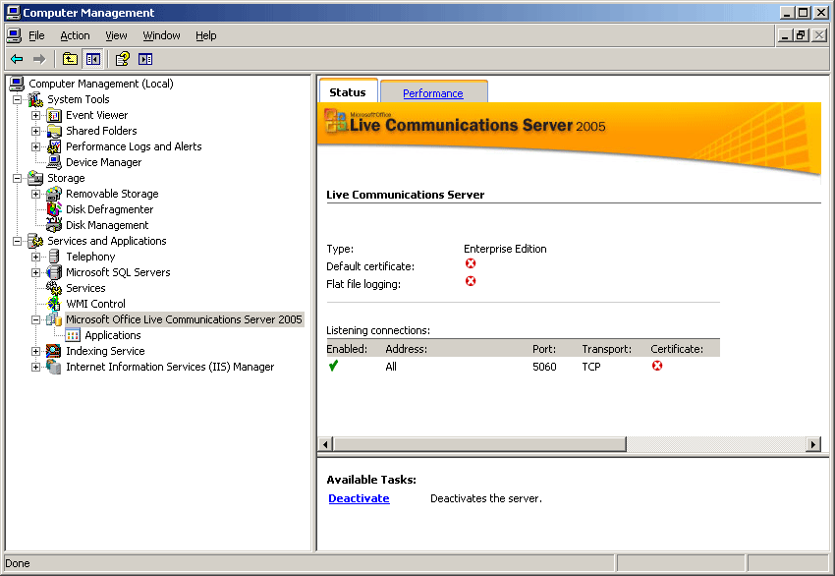Viewport: 835px width, 576px height.
Task: Click the Storage node icon
Action: pyautogui.click(x=35, y=178)
